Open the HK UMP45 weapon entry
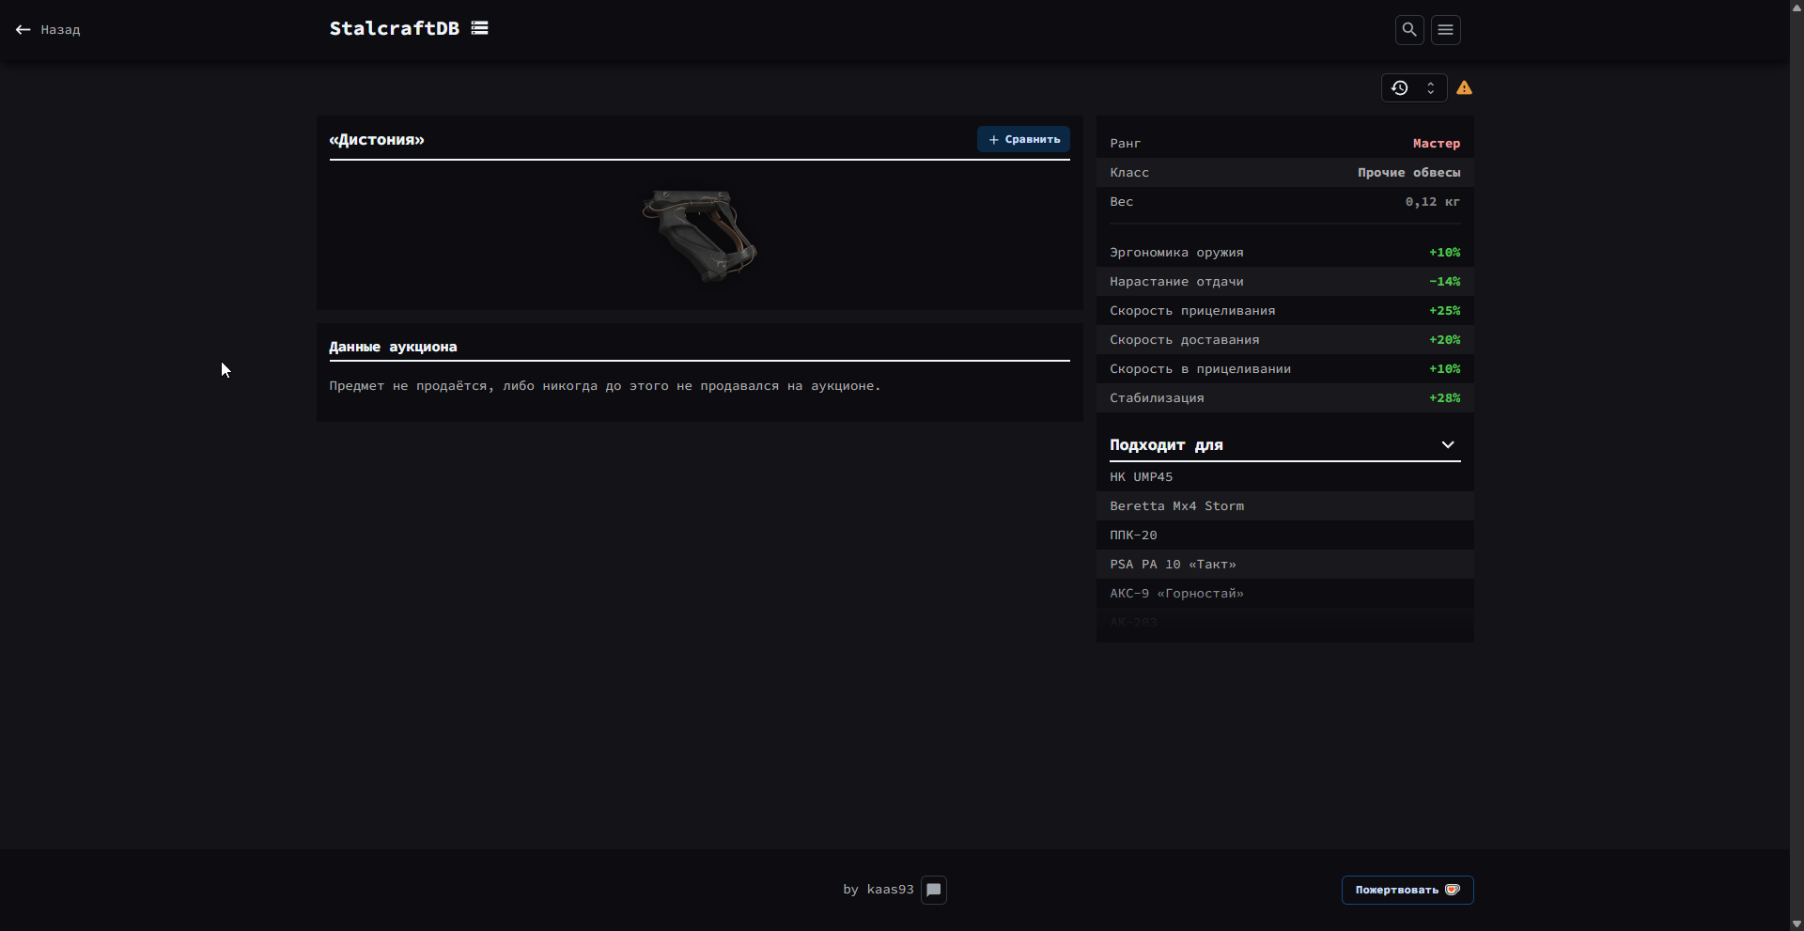This screenshot has width=1804, height=931. coord(1141,477)
